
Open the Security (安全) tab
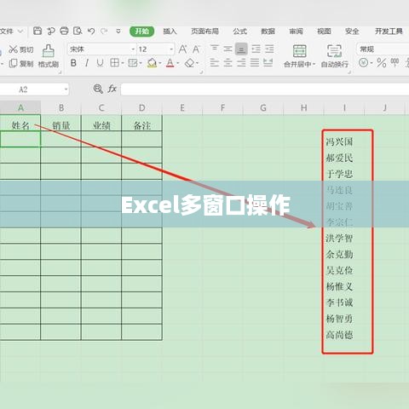[352, 31]
